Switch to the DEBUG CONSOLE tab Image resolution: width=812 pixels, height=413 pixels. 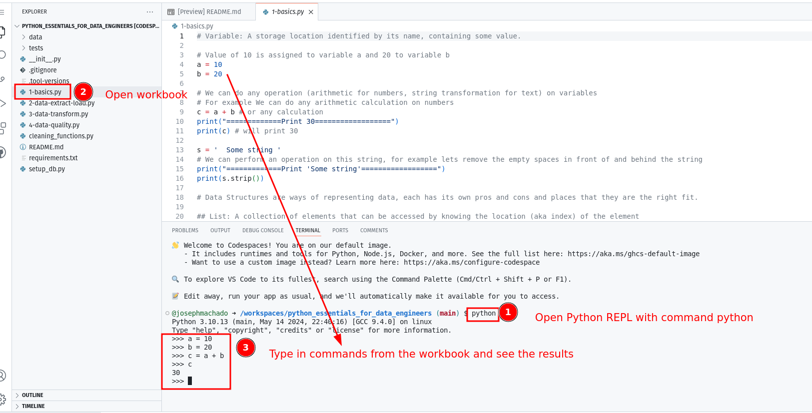(x=263, y=230)
